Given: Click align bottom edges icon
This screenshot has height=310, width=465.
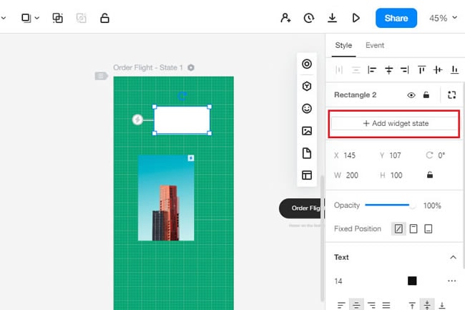Looking at the screenshot, I should (x=454, y=70).
